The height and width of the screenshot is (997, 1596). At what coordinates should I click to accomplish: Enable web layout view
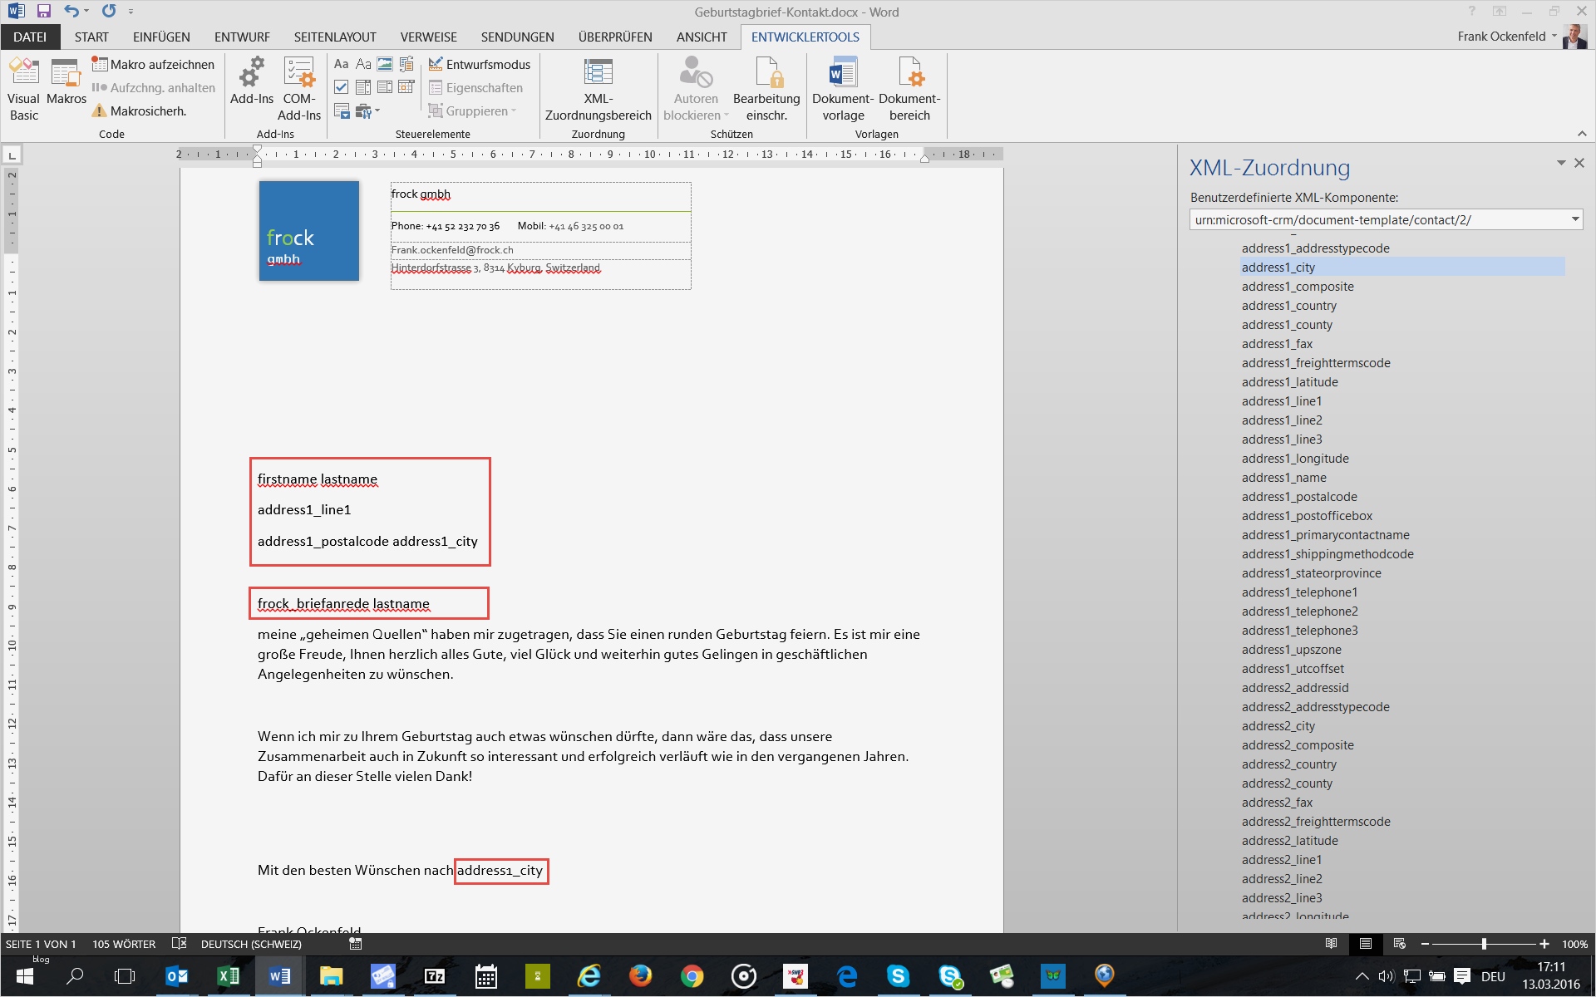click(x=1399, y=944)
